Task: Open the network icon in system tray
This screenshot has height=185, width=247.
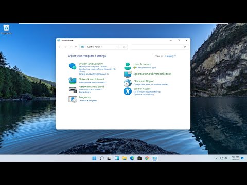Action: [x=222, y=158]
